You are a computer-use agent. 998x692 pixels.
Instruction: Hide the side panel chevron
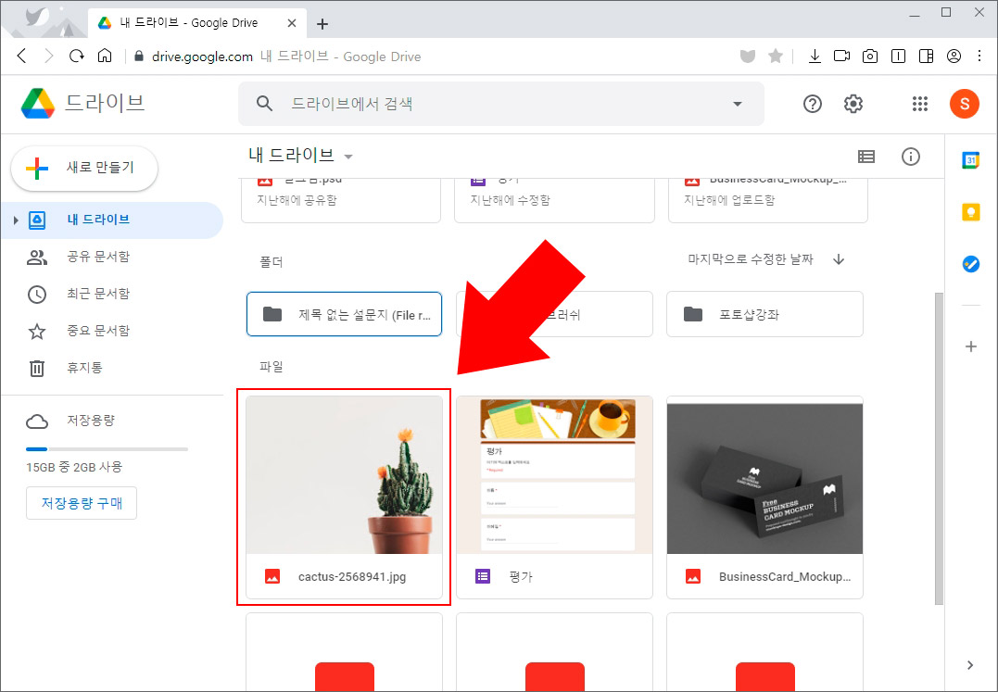pyautogui.click(x=970, y=665)
